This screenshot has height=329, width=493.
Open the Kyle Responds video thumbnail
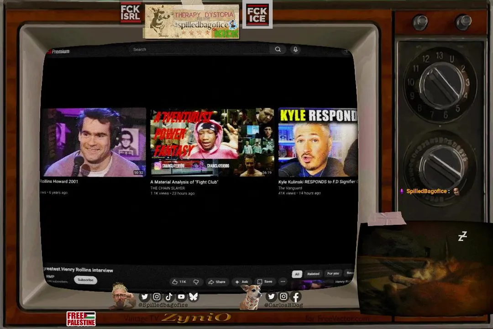(x=318, y=142)
